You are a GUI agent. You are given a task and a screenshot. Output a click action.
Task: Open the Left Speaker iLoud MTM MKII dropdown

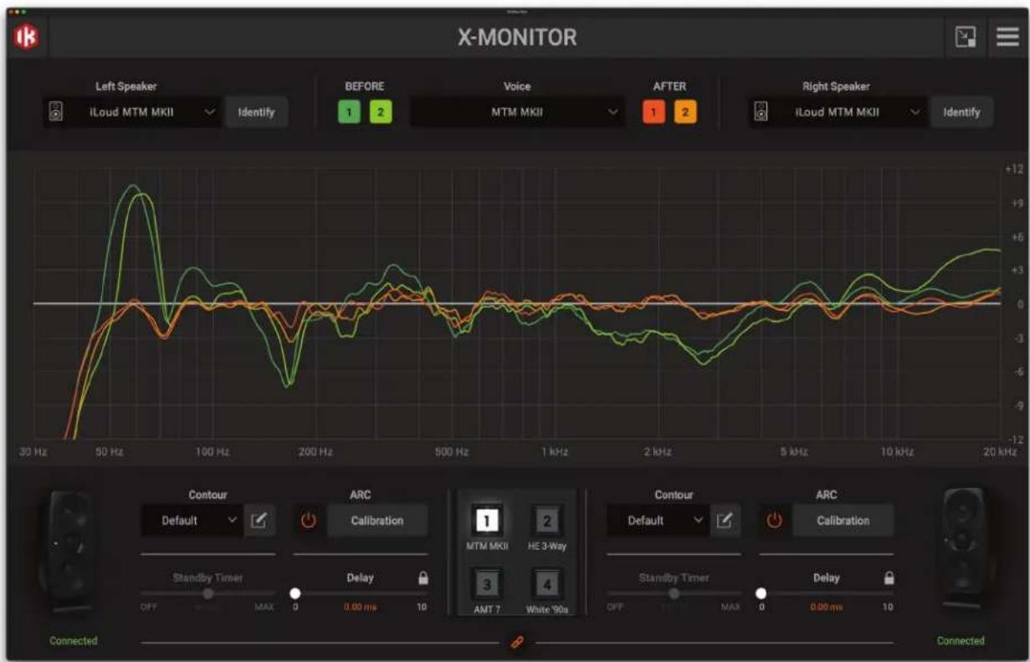132,112
